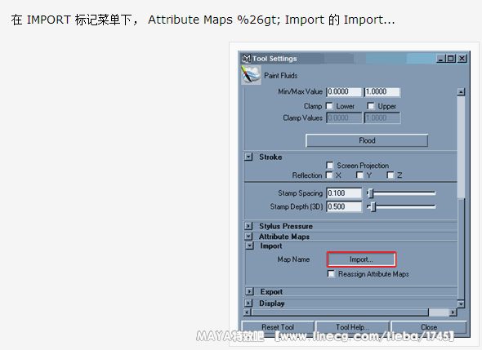Check the Reflection Z checkbox
482x350 pixels.
pyautogui.click(x=390, y=175)
